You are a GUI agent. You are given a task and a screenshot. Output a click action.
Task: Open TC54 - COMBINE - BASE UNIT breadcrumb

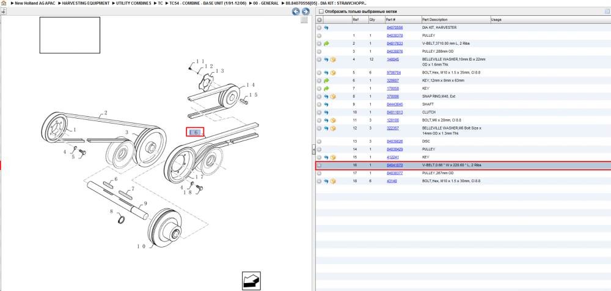208,3
